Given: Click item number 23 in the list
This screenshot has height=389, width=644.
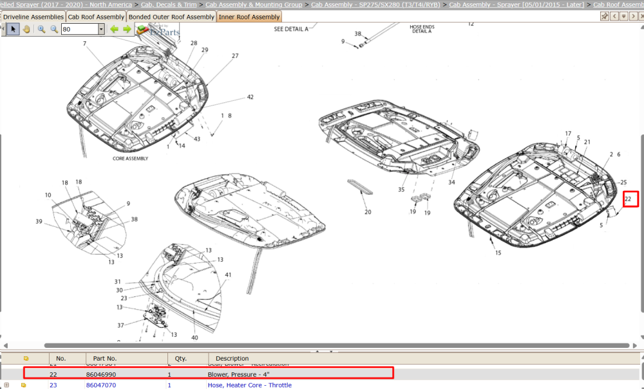Looking at the screenshot, I should pyautogui.click(x=53, y=385).
